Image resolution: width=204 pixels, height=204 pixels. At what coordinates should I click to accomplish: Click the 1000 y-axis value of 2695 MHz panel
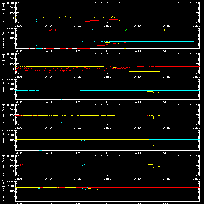(11, 110)
